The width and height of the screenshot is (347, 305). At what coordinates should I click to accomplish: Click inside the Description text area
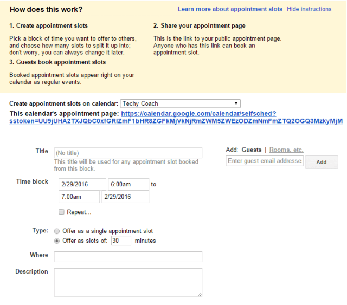pyautogui.click(x=128, y=282)
